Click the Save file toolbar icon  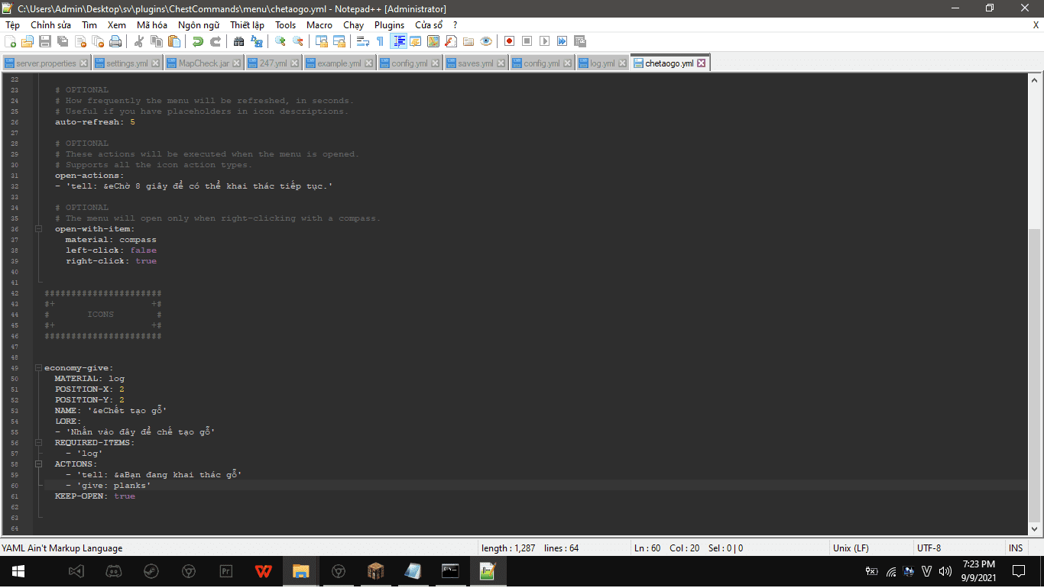(x=45, y=41)
